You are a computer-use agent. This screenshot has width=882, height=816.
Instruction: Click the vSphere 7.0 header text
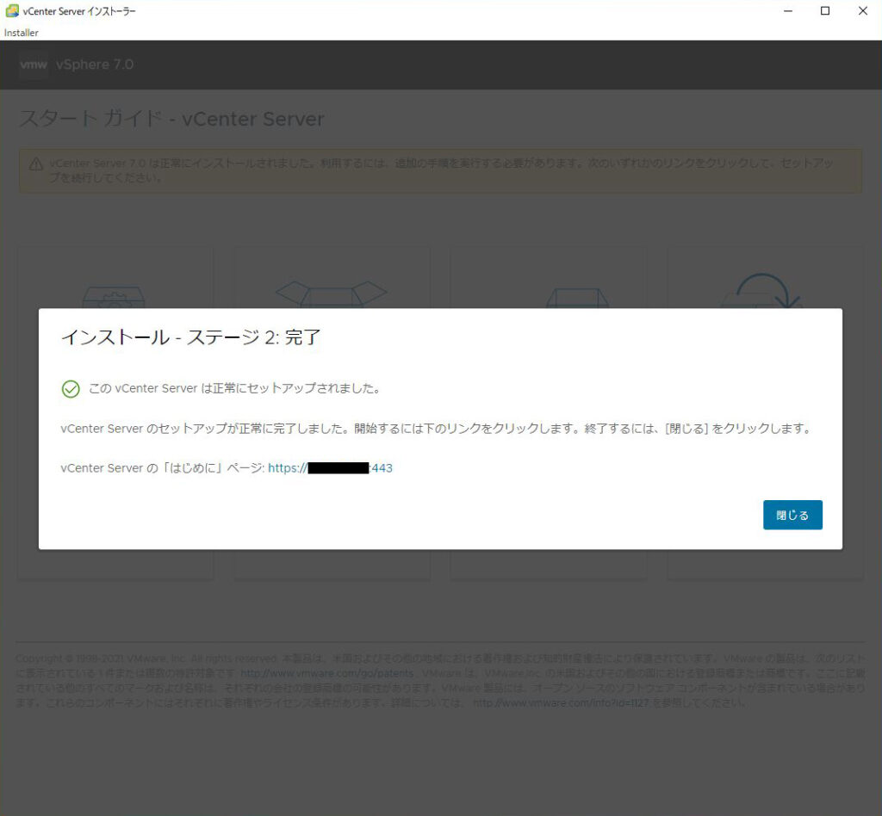[95, 65]
